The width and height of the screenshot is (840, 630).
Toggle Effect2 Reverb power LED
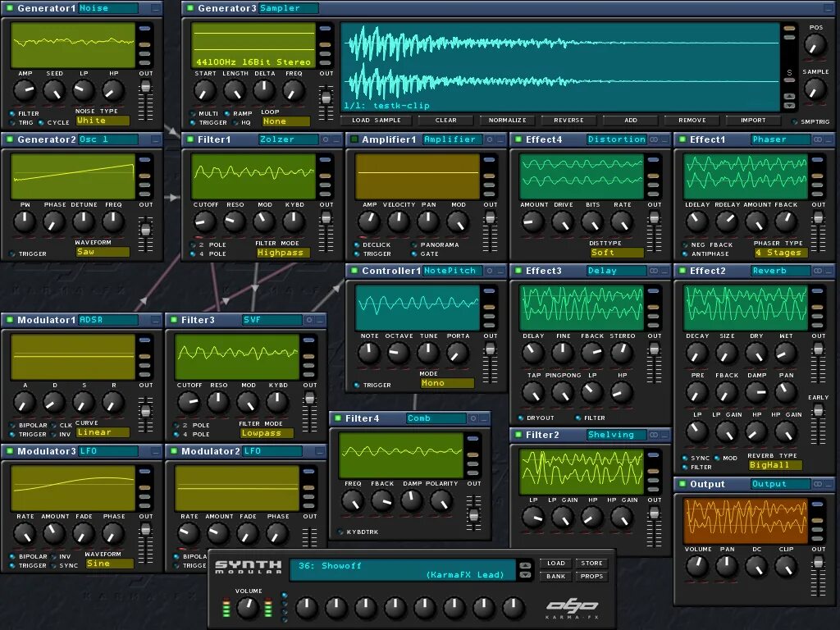pyautogui.click(x=682, y=271)
